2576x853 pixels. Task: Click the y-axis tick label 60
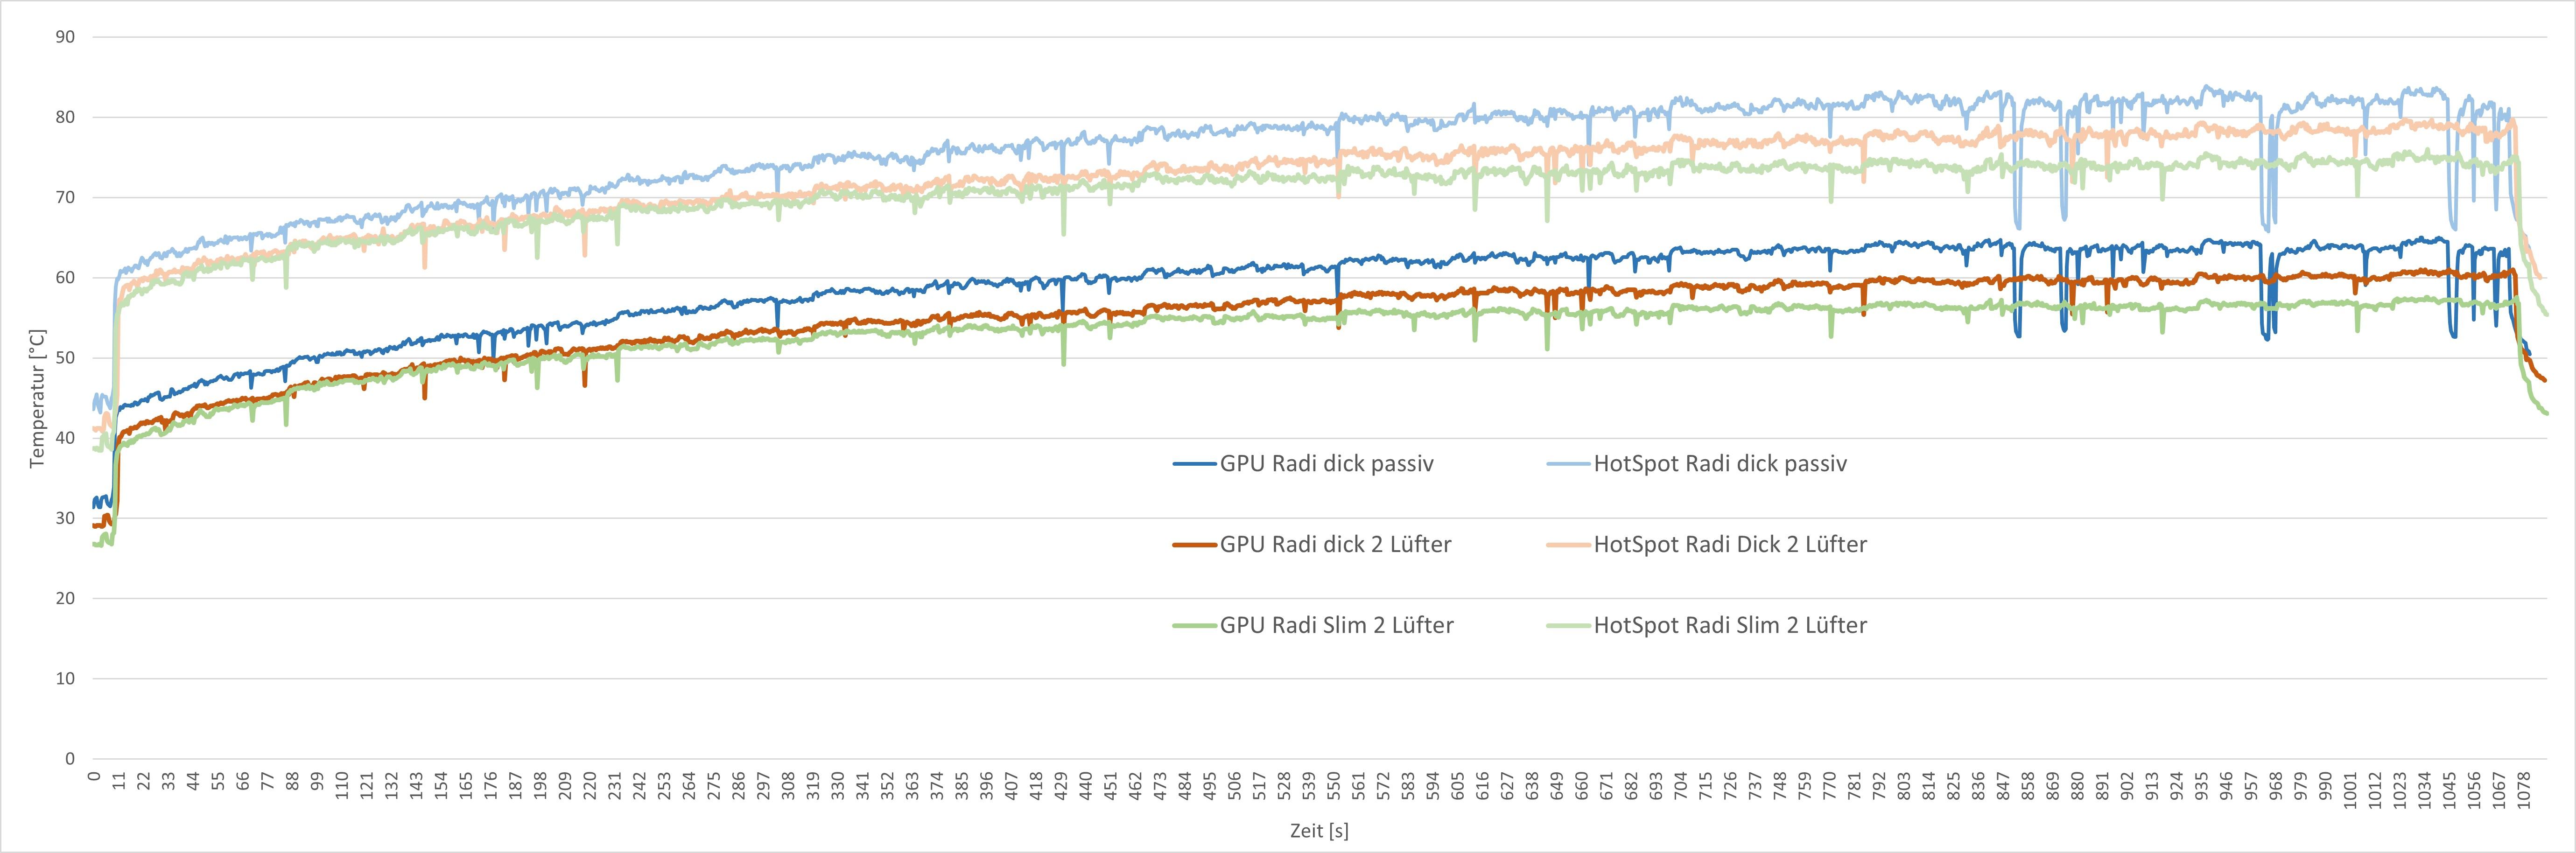pos(65,277)
